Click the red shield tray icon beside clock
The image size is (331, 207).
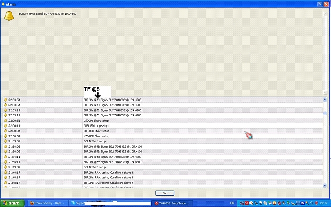coord(316,203)
